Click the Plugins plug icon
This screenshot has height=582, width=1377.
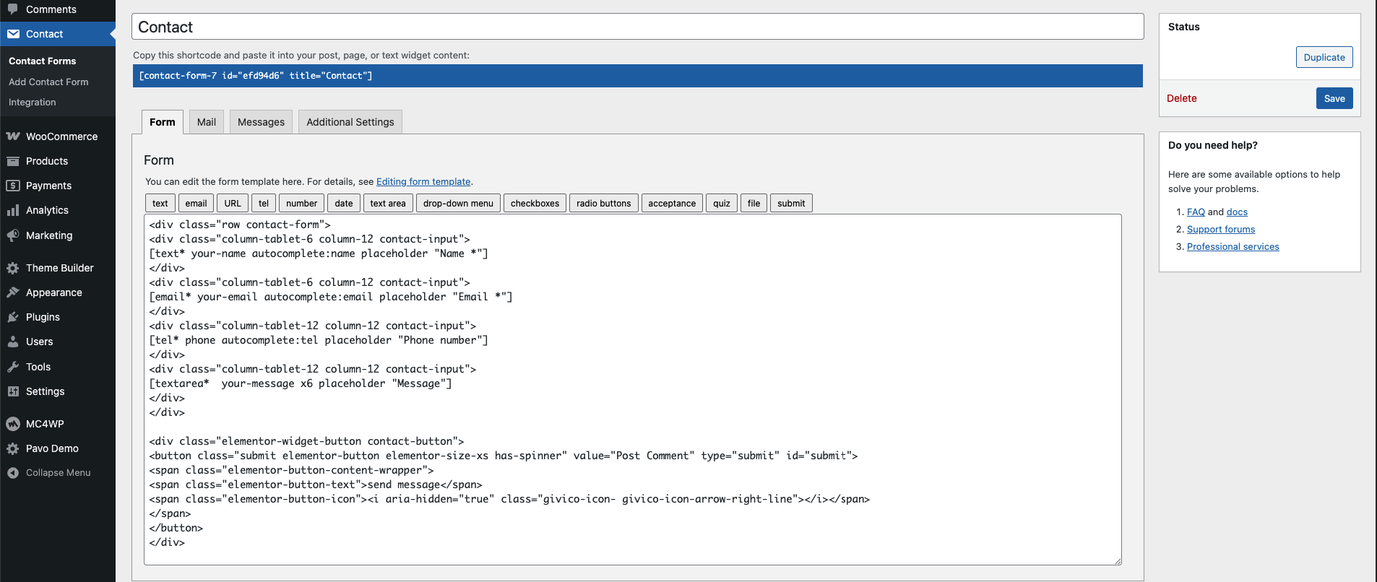click(13, 317)
